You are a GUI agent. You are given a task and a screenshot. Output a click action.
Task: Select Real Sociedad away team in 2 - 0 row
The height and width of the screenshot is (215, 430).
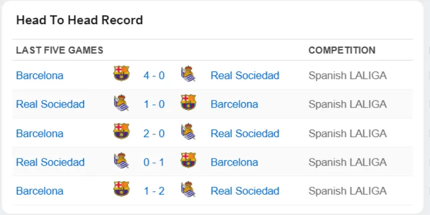pos(245,133)
